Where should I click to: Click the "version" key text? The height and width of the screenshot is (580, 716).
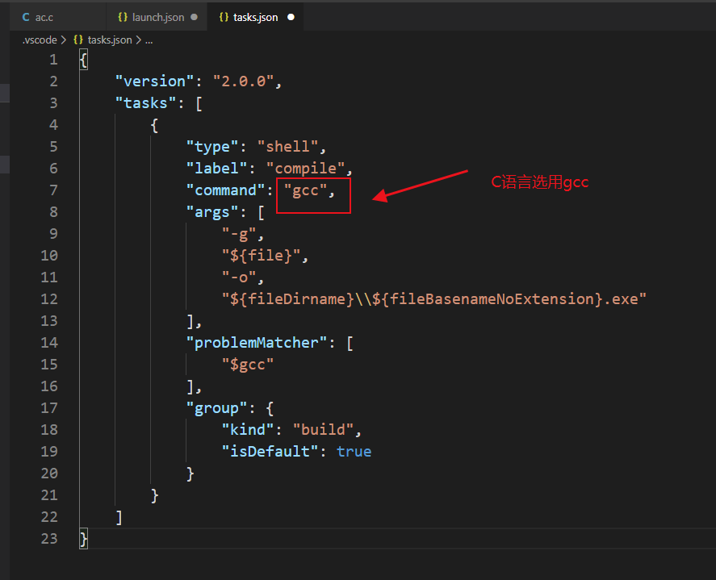(x=155, y=81)
